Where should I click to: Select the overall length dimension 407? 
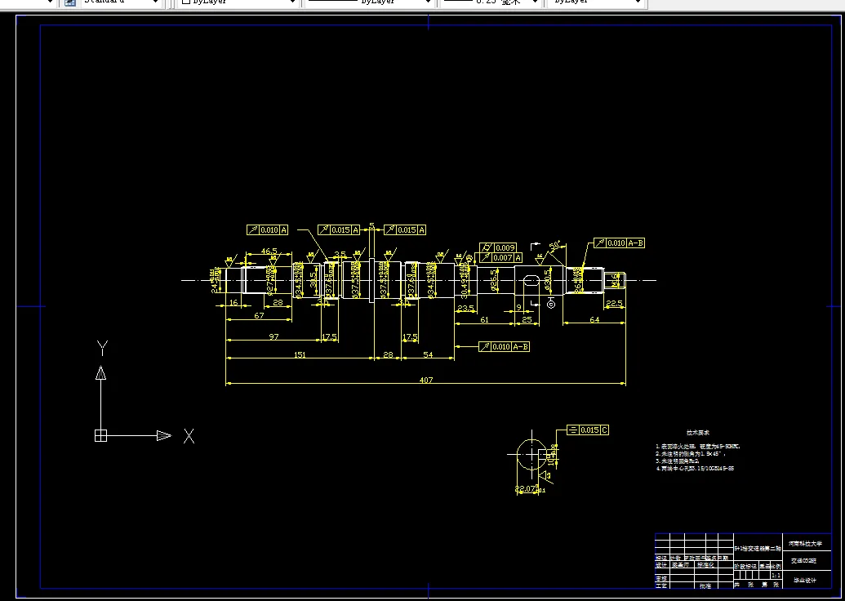click(x=425, y=380)
